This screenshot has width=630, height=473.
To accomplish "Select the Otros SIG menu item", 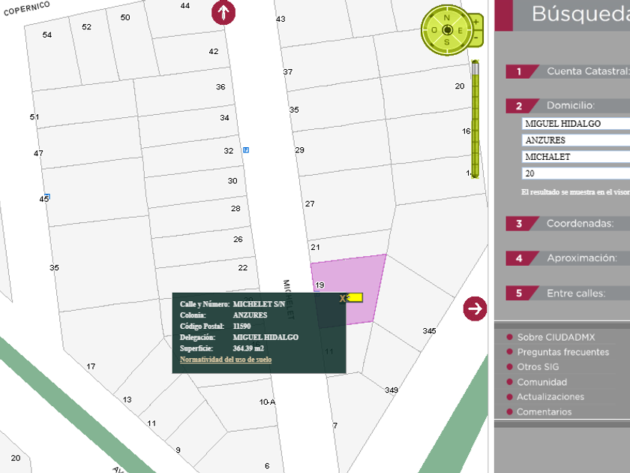I will click(x=538, y=367).
